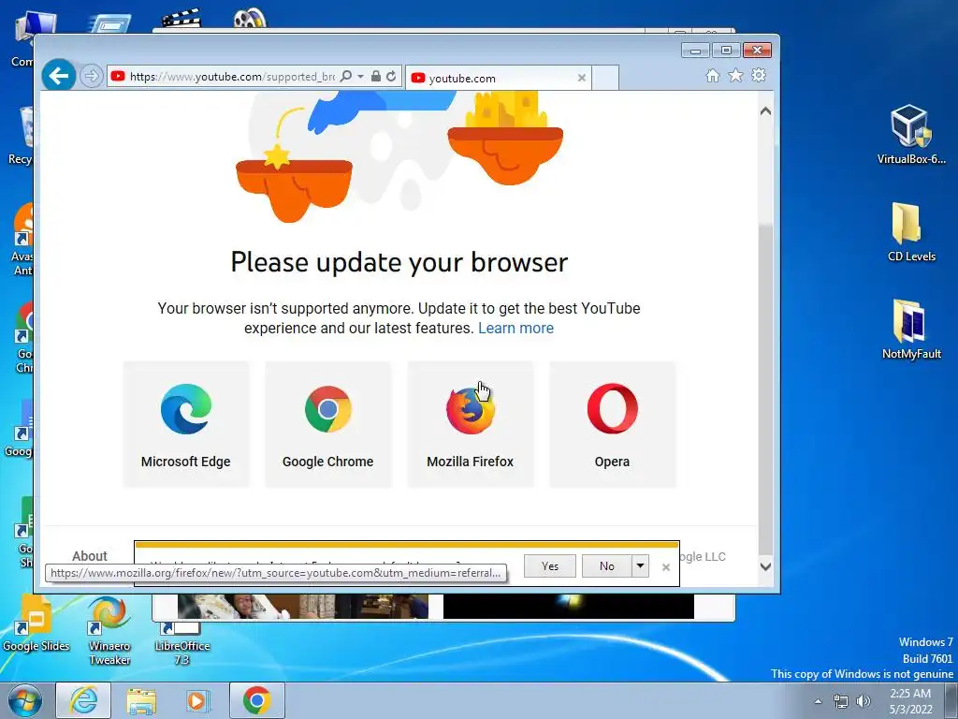This screenshot has height=719, width=958.
Task: Click the page scrollbar down arrow
Action: [x=765, y=566]
